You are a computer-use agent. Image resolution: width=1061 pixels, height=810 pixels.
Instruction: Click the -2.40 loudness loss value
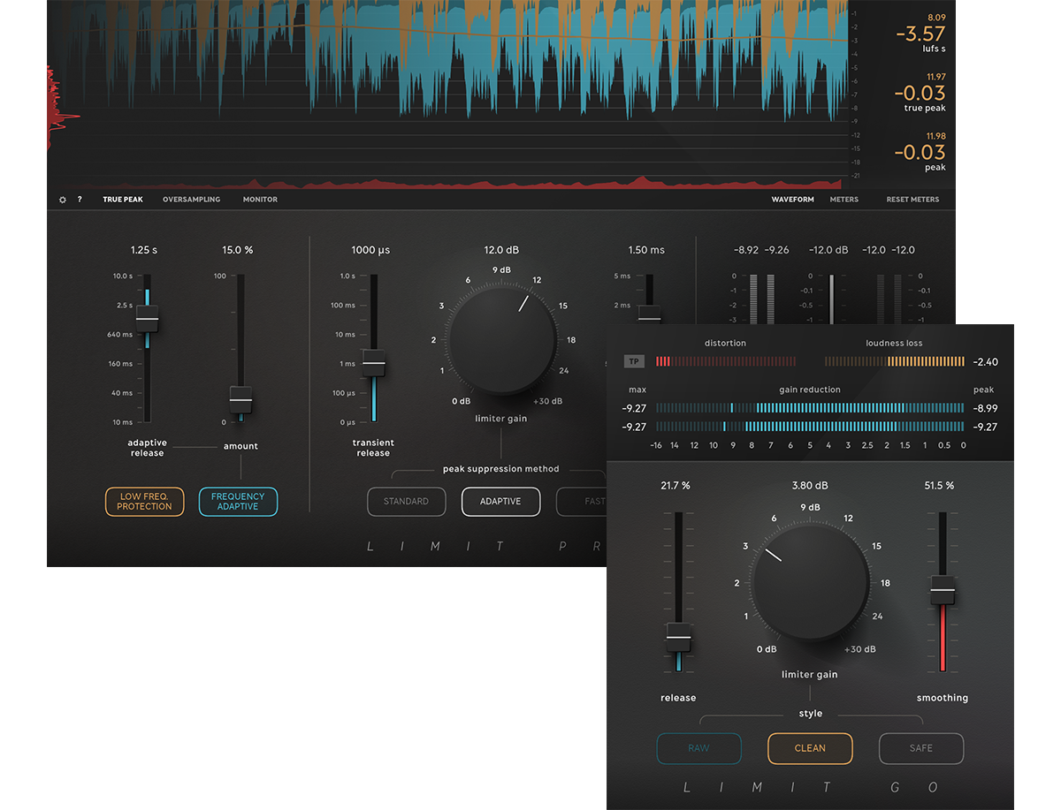(x=986, y=362)
